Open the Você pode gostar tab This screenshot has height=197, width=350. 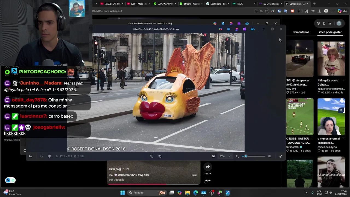click(330, 32)
